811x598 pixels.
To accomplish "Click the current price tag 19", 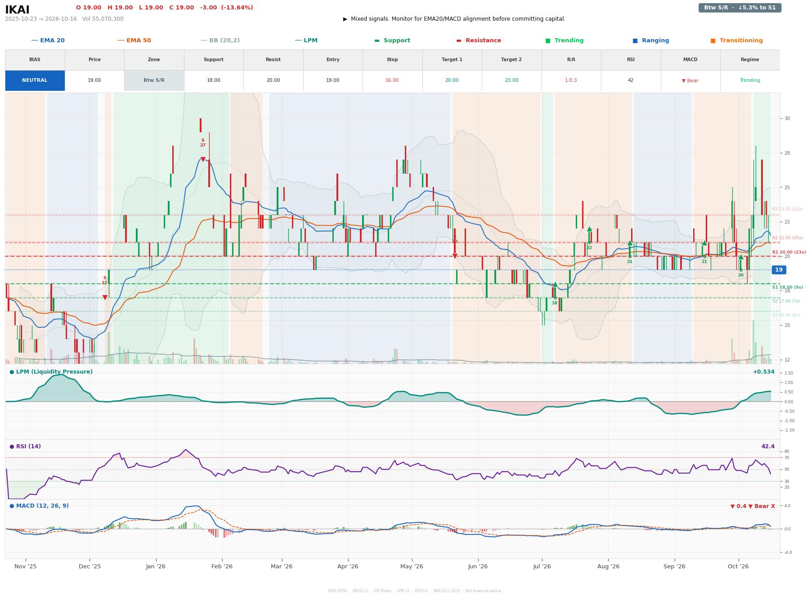I will pyautogui.click(x=779, y=270).
